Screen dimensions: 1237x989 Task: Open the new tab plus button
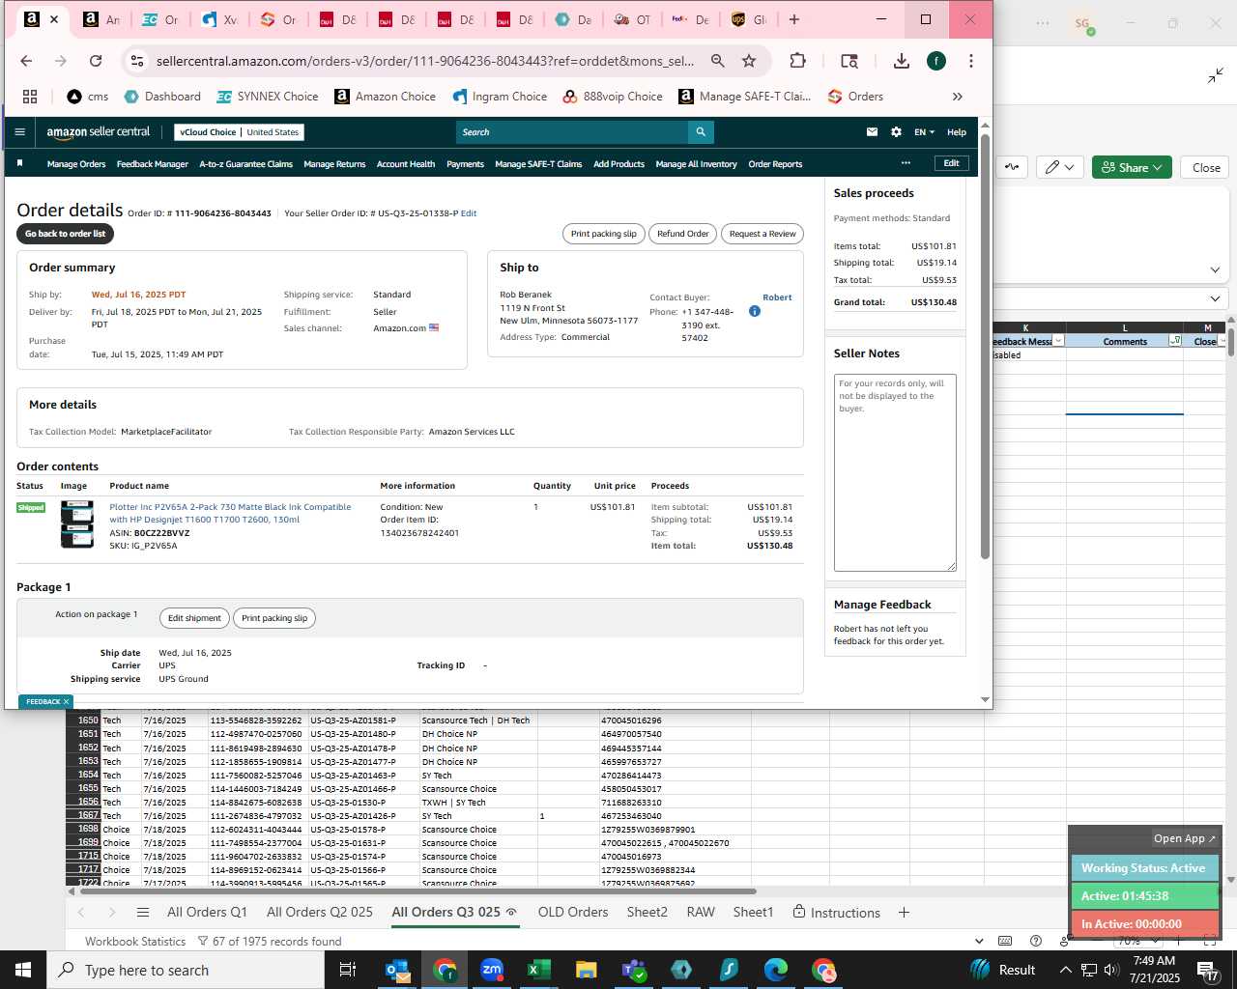794,19
